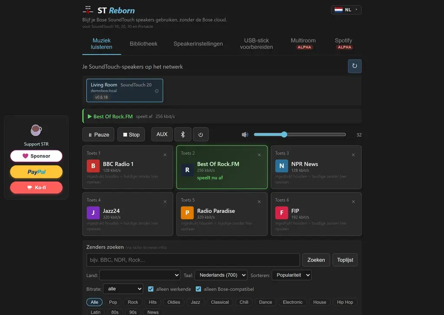Screen dimensions: 444x315
Task: Switch to Muziek luisteren tab
Action: coord(101,44)
